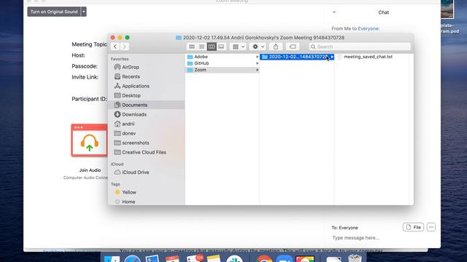The image size is (467, 262).
Task: Collapse the Chat panel chevron
Action: tap(334, 12)
